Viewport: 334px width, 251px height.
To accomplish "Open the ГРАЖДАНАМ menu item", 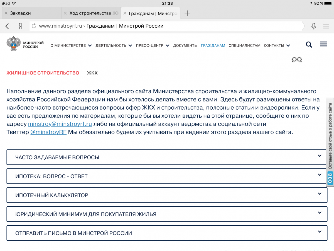I will tap(213, 45).
